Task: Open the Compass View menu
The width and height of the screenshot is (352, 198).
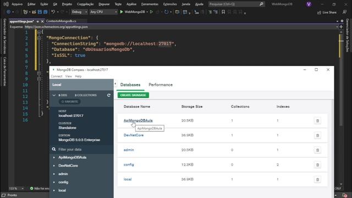Action: 68,76
